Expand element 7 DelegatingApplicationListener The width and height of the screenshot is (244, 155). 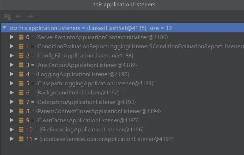(12, 102)
